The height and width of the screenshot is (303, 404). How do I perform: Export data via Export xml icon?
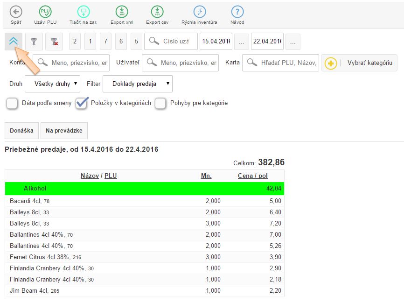121,12
